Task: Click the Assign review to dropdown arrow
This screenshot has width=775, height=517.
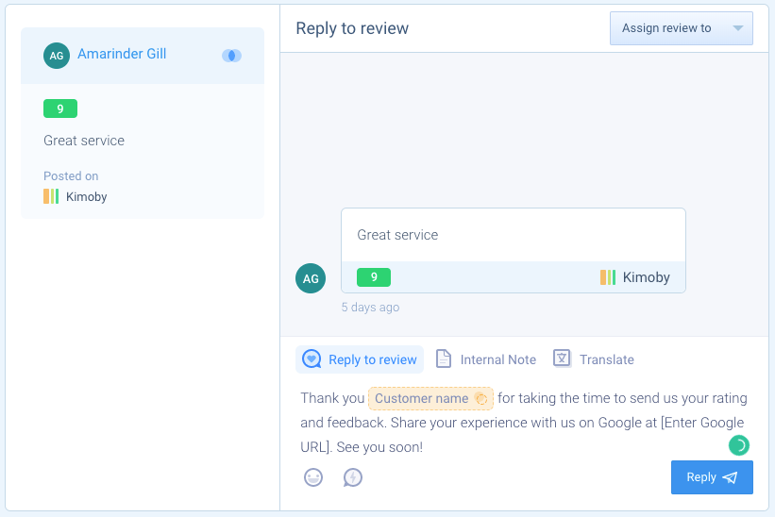Action: pos(738,28)
